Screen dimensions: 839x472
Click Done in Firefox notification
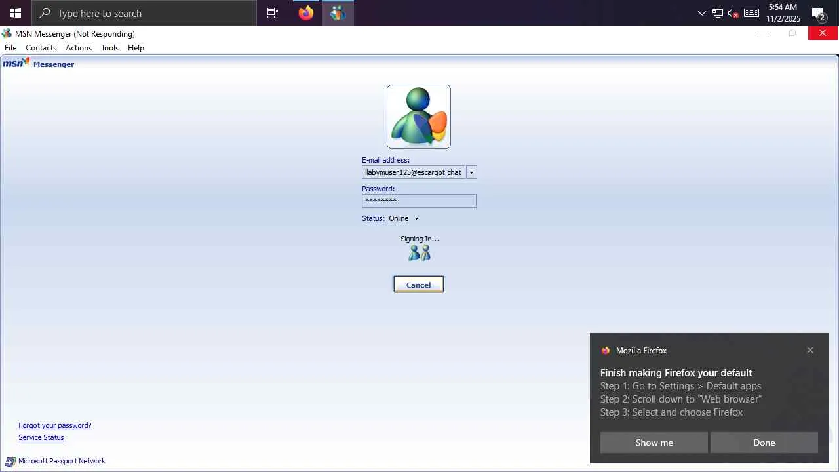tap(764, 442)
